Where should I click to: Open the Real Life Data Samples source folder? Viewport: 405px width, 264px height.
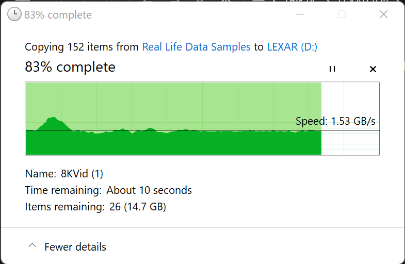(196, 47)
